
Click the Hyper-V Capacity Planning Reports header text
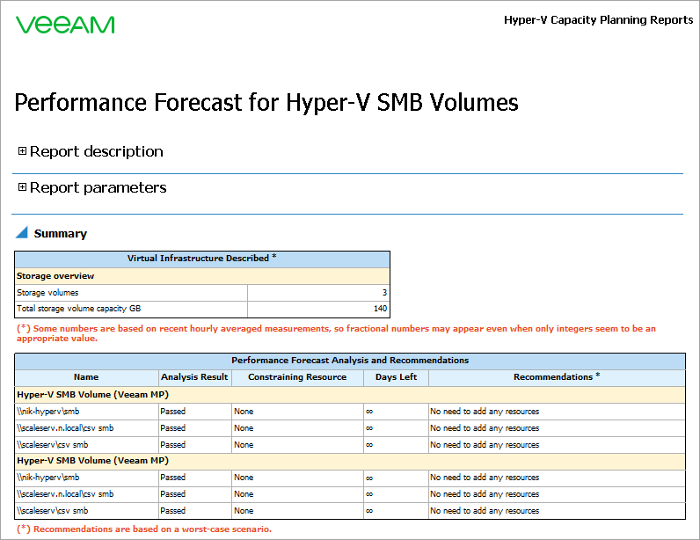[x=598, y=20]
